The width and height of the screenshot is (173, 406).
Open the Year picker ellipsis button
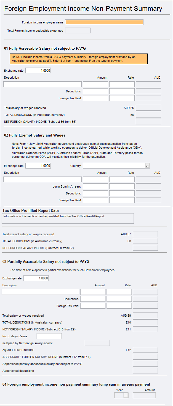126,396
